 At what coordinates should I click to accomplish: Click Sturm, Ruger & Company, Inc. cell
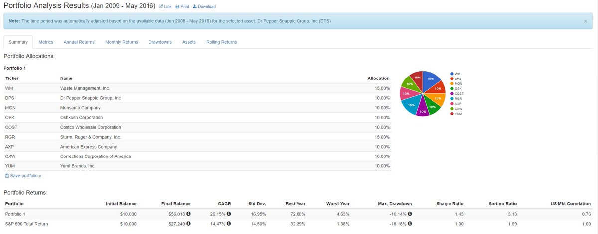pyautogui.click(x=91, y=137)
